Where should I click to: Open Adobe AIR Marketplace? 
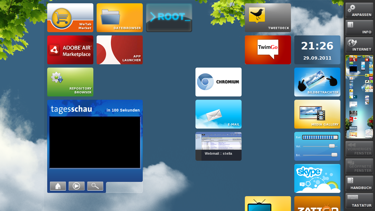pyautogui.click(x=70, y=50)
